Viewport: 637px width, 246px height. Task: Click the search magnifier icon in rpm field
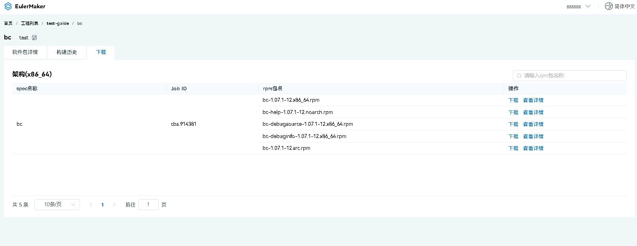click(519, 76)
